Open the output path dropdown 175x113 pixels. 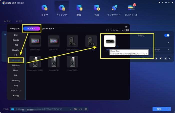(x=70, y=109)
